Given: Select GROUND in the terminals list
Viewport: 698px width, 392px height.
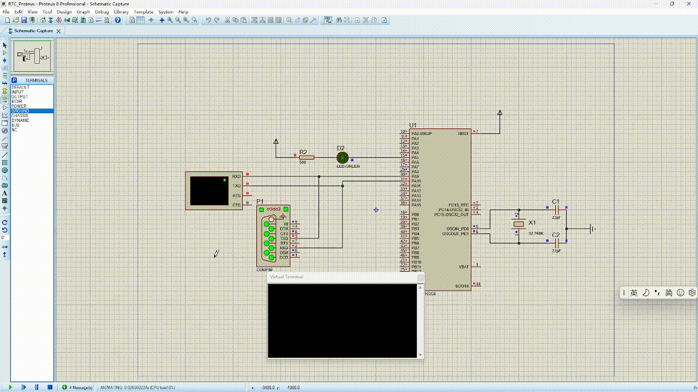Looking at the screenshot, I should 22,111.
